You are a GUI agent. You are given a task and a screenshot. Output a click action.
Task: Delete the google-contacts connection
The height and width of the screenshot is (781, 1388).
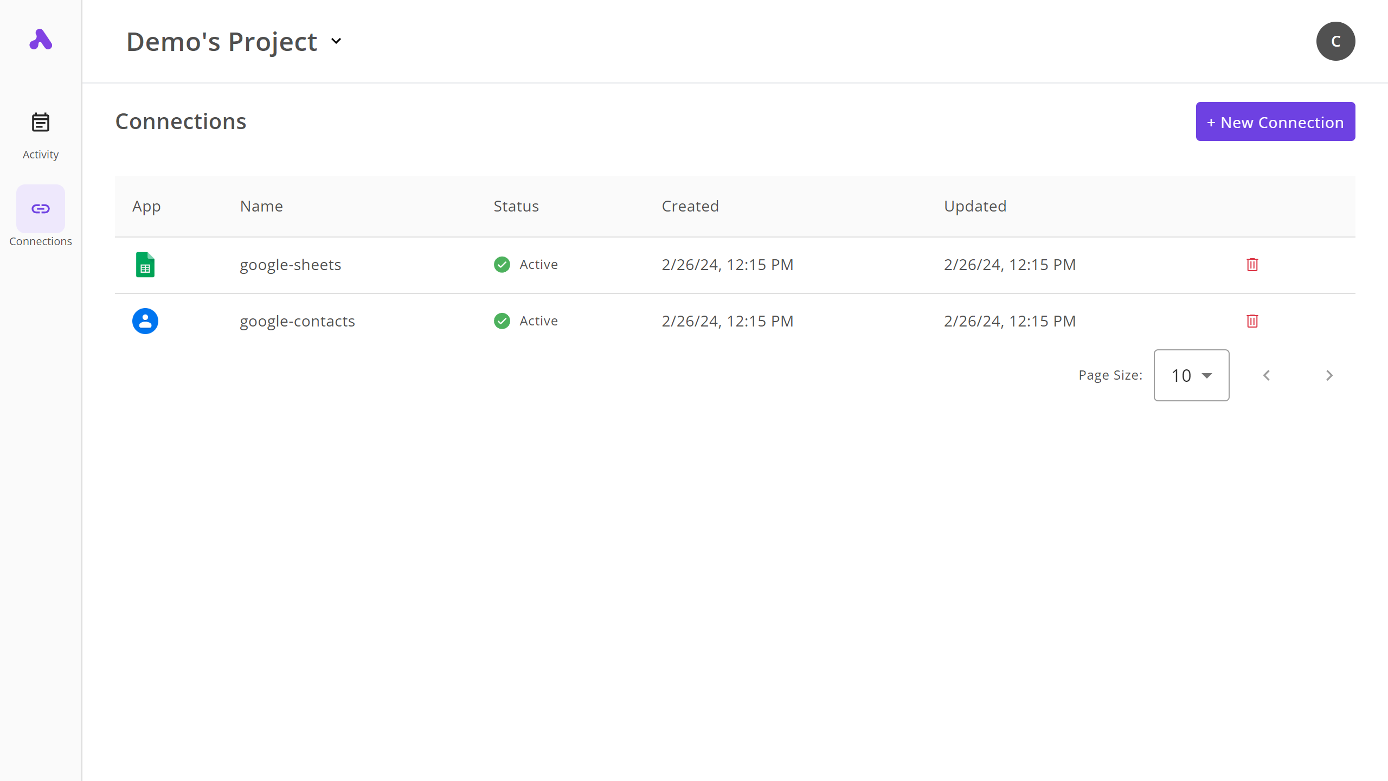1252,321
